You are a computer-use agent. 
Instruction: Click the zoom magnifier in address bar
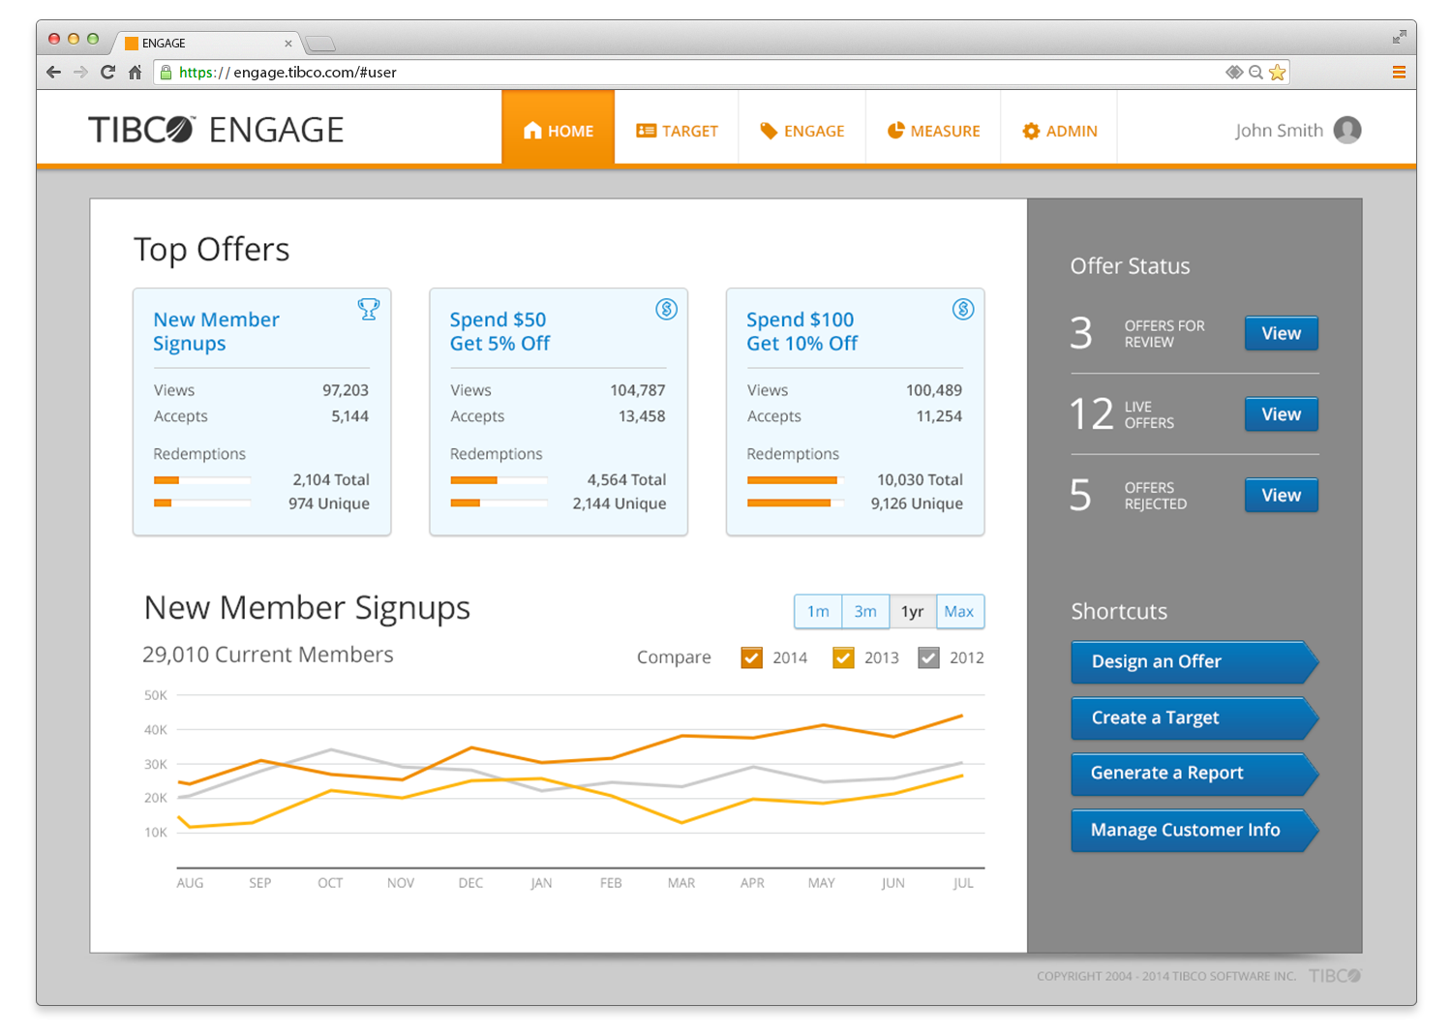pos(1255,72)
